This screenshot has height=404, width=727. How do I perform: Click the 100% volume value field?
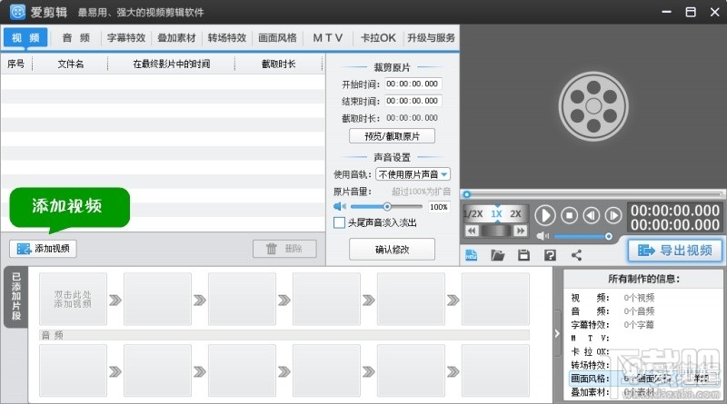tap(439, 207)
